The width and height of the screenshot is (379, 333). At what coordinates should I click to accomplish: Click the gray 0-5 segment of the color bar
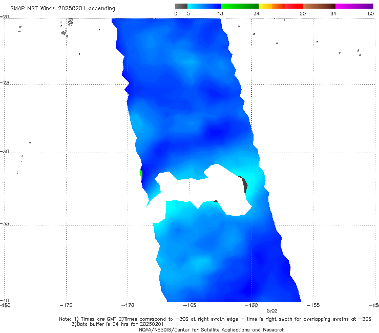coord(181,6)
